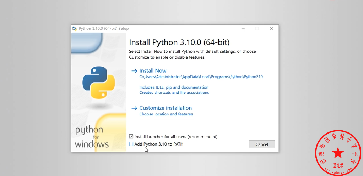Enable the Add Python 3.10 to PATH checkbox
363x176 pixels.
click(x=131, y=144)
